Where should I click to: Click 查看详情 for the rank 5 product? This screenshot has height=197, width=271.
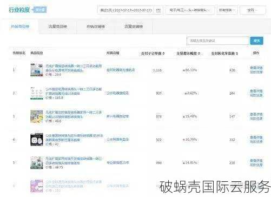(x=256, y=160)
